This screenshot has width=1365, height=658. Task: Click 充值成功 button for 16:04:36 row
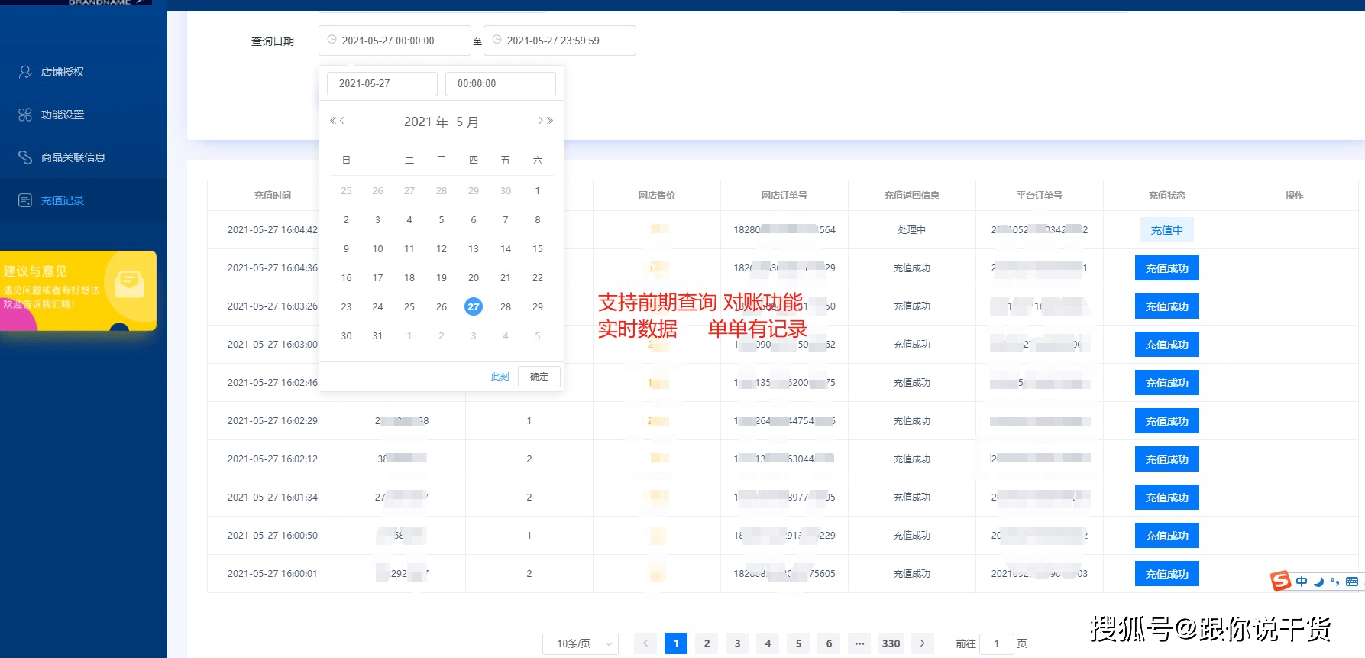point(1167,268)
